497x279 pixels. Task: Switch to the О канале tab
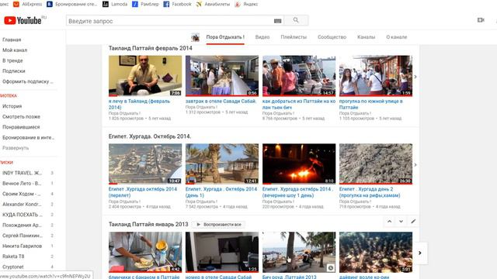click(396, 37)
